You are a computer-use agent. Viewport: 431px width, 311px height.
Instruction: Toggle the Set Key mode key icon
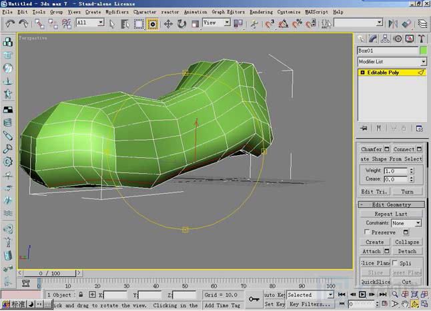tap(254, 299)
